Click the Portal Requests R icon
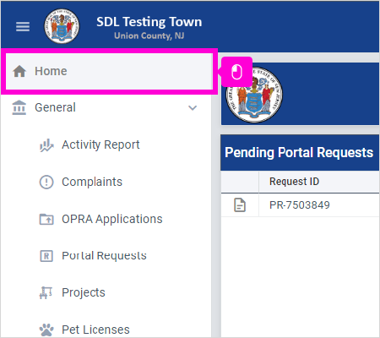 coord(46,256)
